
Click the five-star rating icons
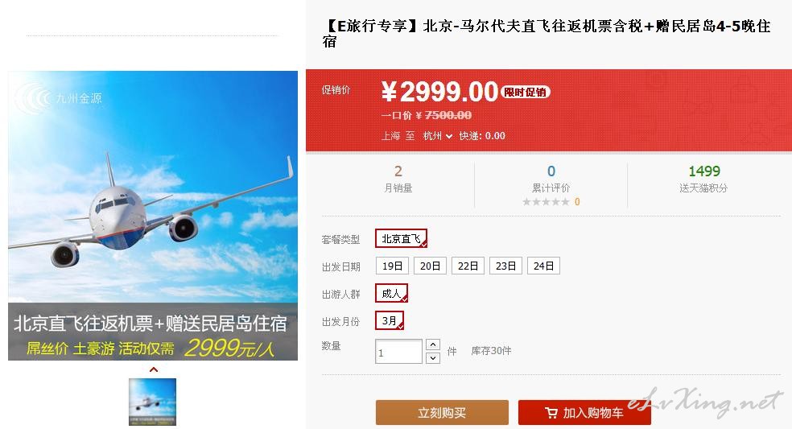click(546, 202)
